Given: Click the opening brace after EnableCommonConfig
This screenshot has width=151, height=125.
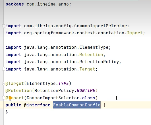Looking at the screenshot, I should 104,105.
